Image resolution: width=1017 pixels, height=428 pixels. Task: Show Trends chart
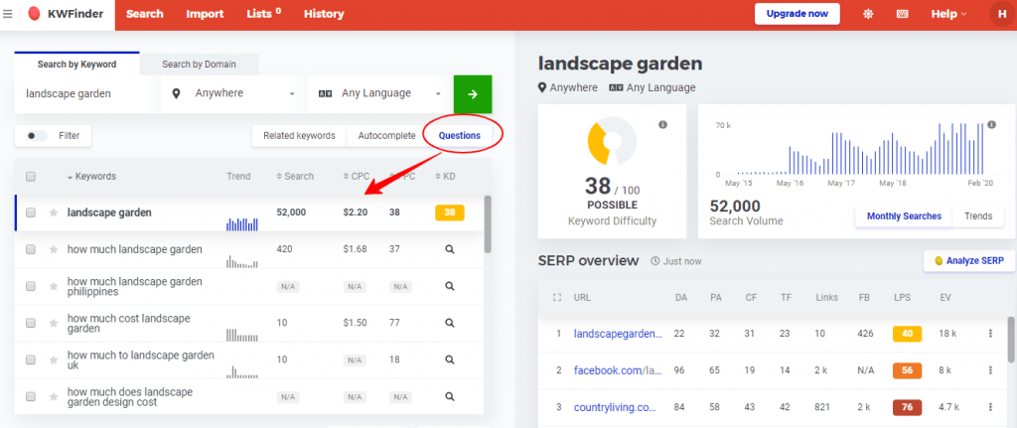tap(977, 215)
